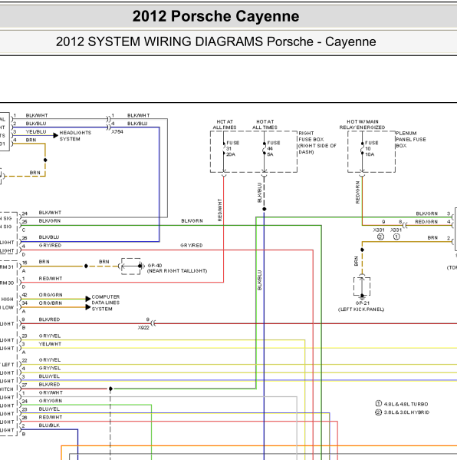Click the circled 1 note for 4.8L & 4.8L Turbo
The width and height of the screenshot is (457, 460).
pos(379,404)
